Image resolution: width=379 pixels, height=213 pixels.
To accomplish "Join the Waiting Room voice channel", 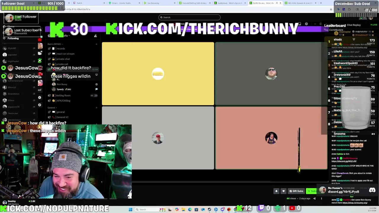I will (63, 96).
